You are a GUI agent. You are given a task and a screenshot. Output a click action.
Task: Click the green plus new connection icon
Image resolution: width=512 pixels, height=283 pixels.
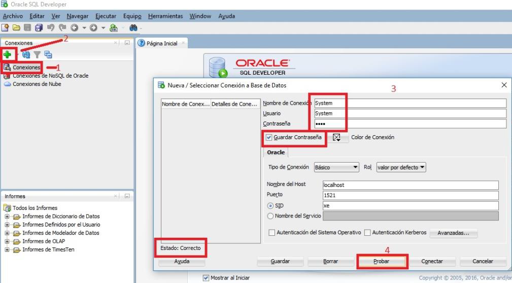(x=7, y=54)
